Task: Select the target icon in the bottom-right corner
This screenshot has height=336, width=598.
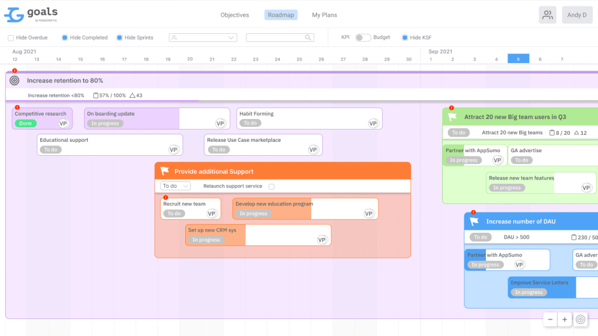Action: [580, 320]
